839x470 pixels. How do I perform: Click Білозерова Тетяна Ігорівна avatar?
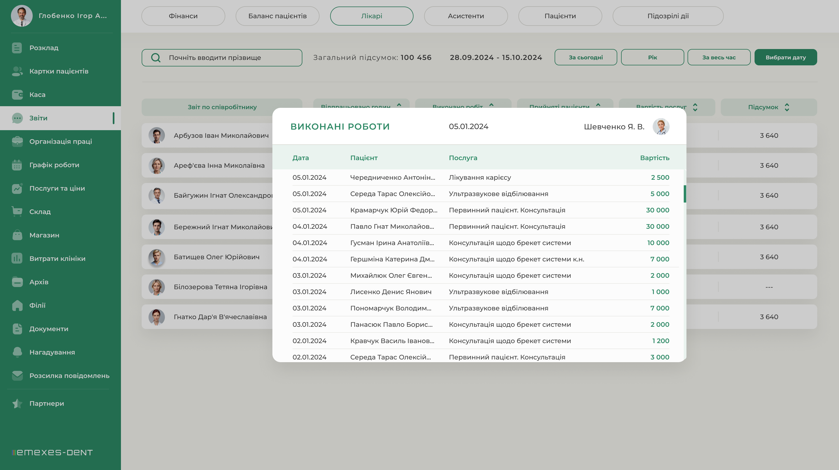tap(157, 287)
